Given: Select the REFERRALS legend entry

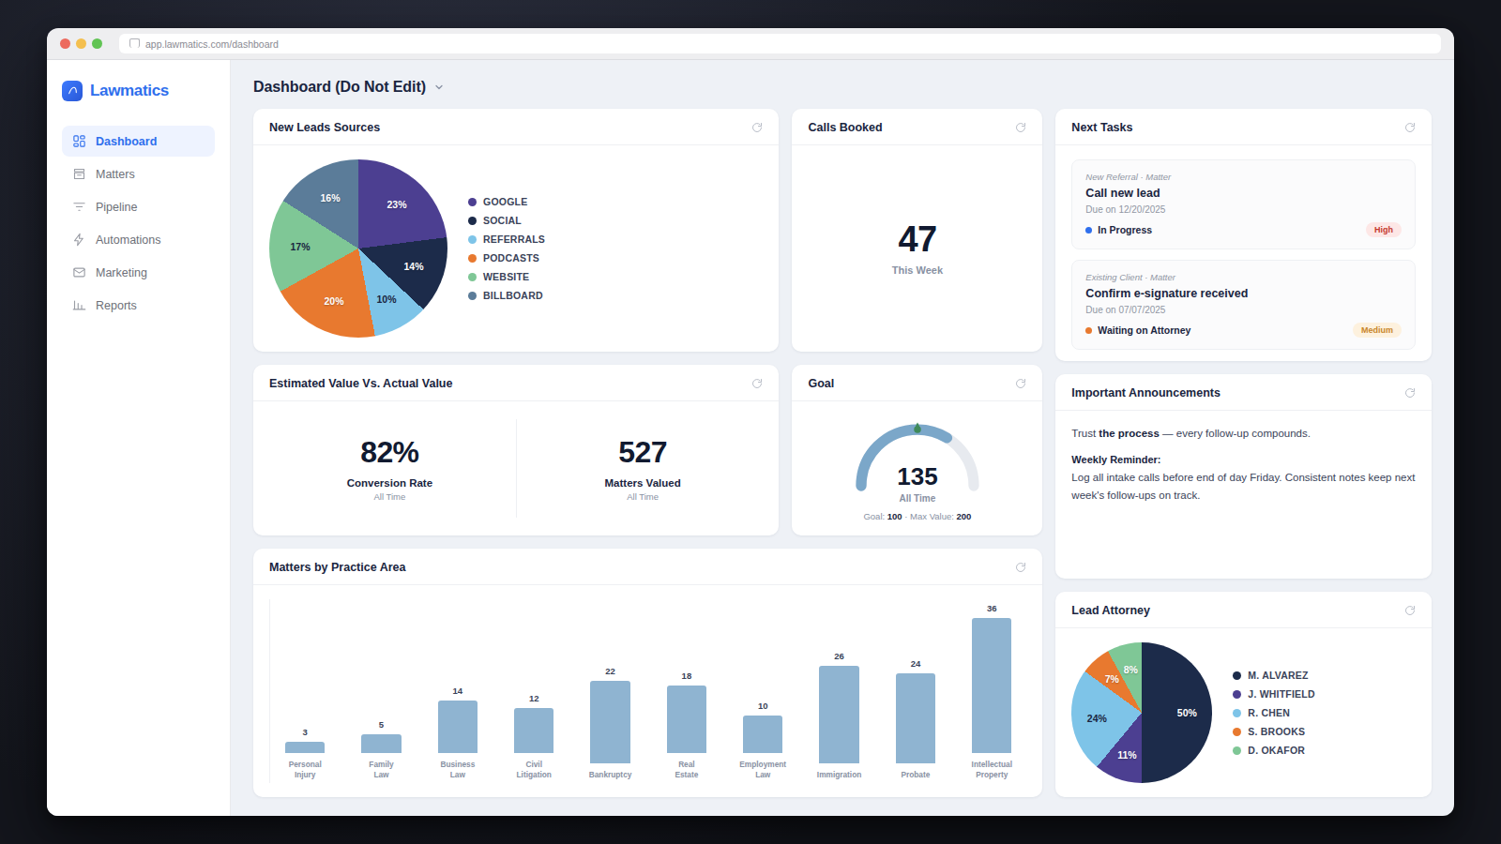Looking at the screenshot, I should coord(507,239).
